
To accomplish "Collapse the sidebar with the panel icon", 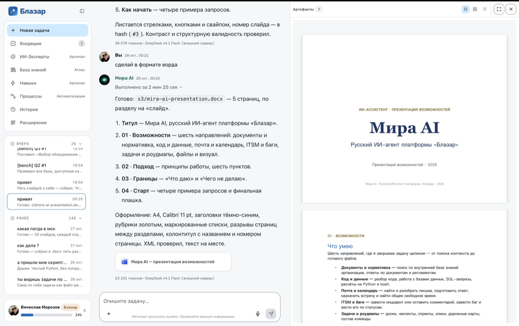I will pos(82,11).
